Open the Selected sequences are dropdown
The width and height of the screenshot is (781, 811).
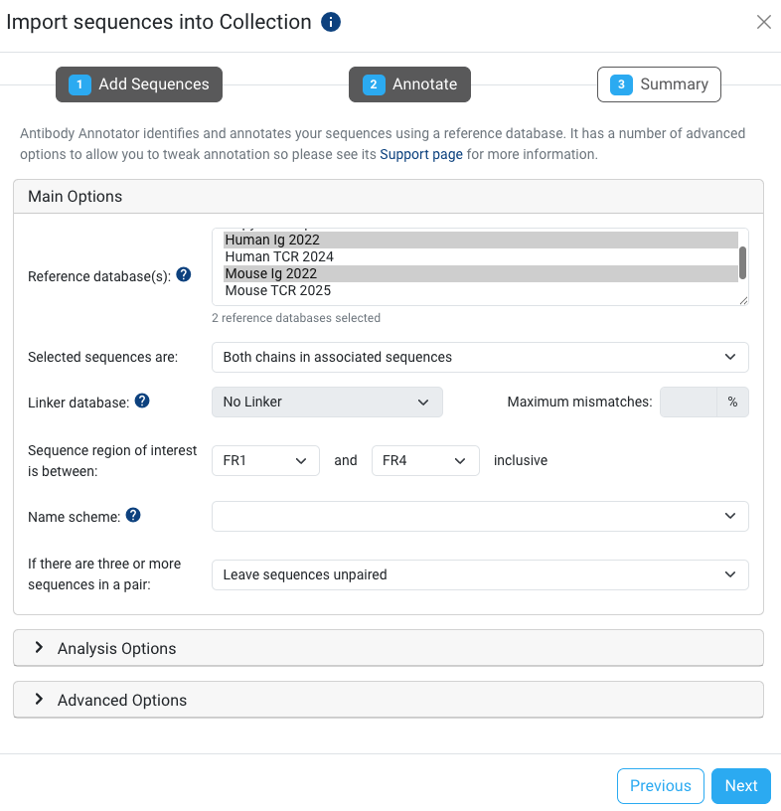pos(480,357)
